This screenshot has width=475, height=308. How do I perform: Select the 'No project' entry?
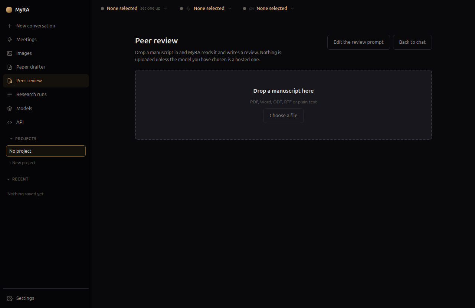tap(46, 151)
